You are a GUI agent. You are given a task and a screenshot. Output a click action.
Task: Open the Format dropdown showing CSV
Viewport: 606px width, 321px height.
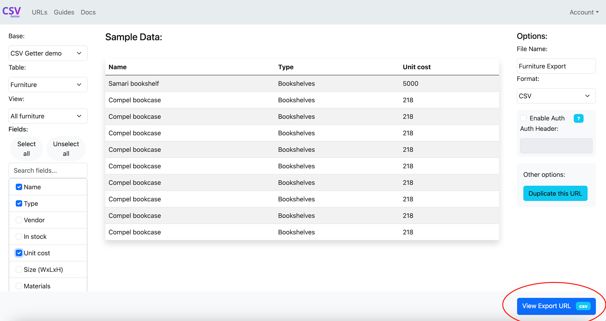pos(556,96)
